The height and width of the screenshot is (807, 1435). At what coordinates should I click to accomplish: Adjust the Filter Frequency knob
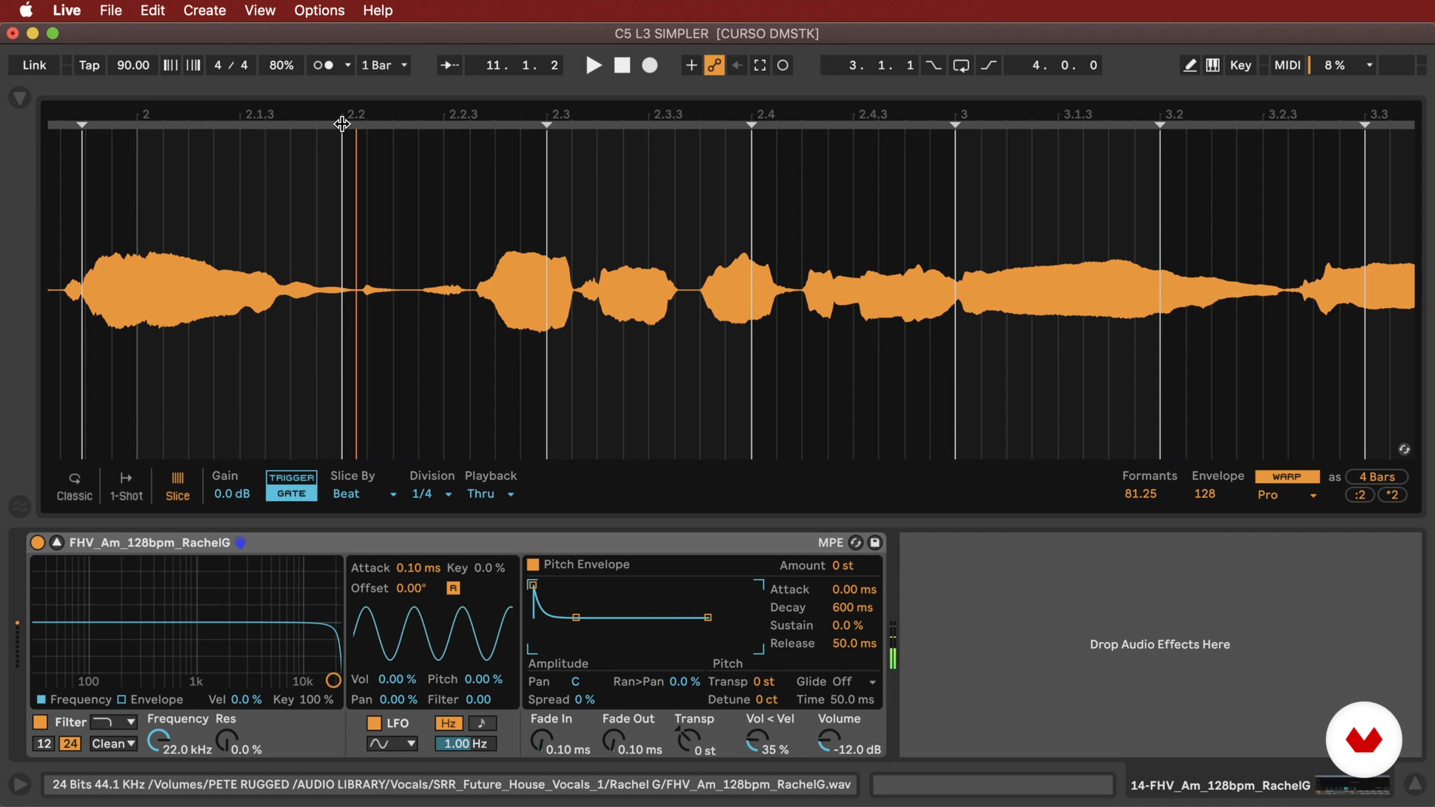pyautogui.click(x=159, y=741)
